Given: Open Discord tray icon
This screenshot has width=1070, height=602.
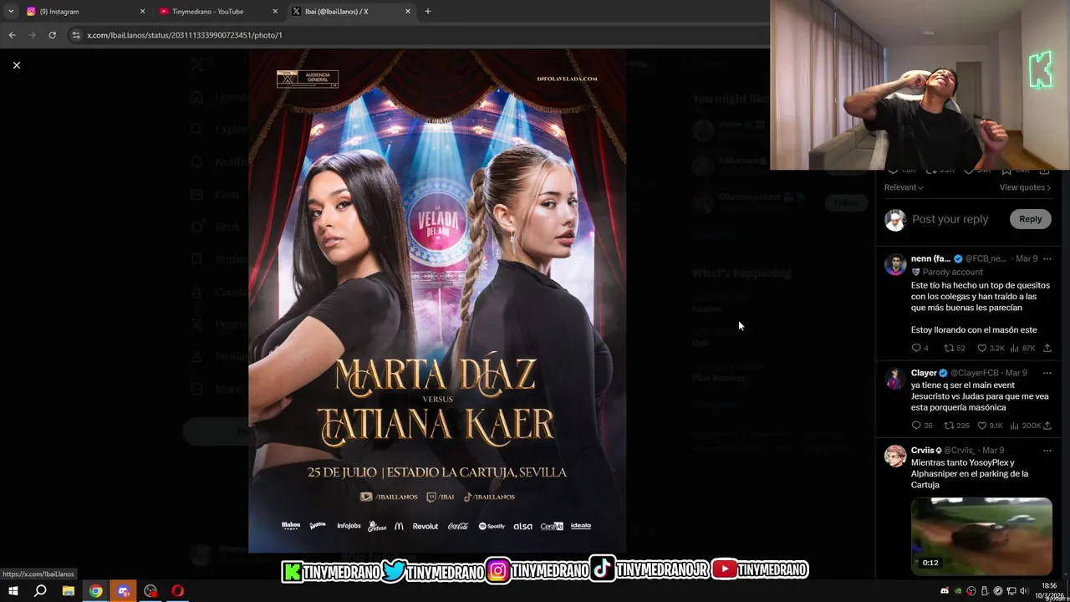Looking at the screenshot, I should pos(945,591).
